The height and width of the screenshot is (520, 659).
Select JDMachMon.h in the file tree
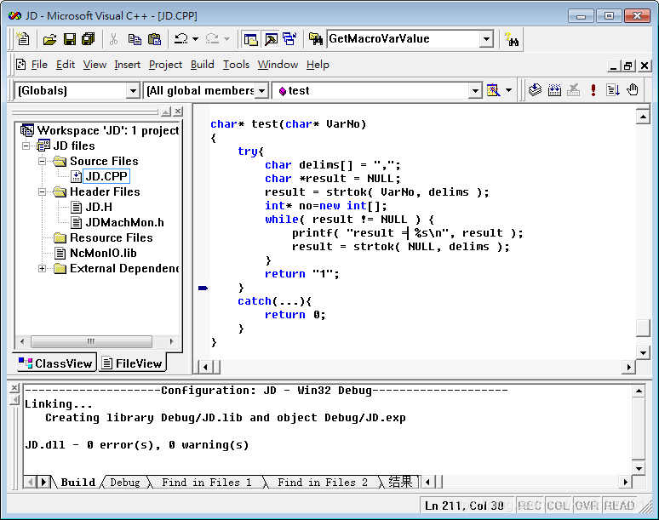coord(125,223)
